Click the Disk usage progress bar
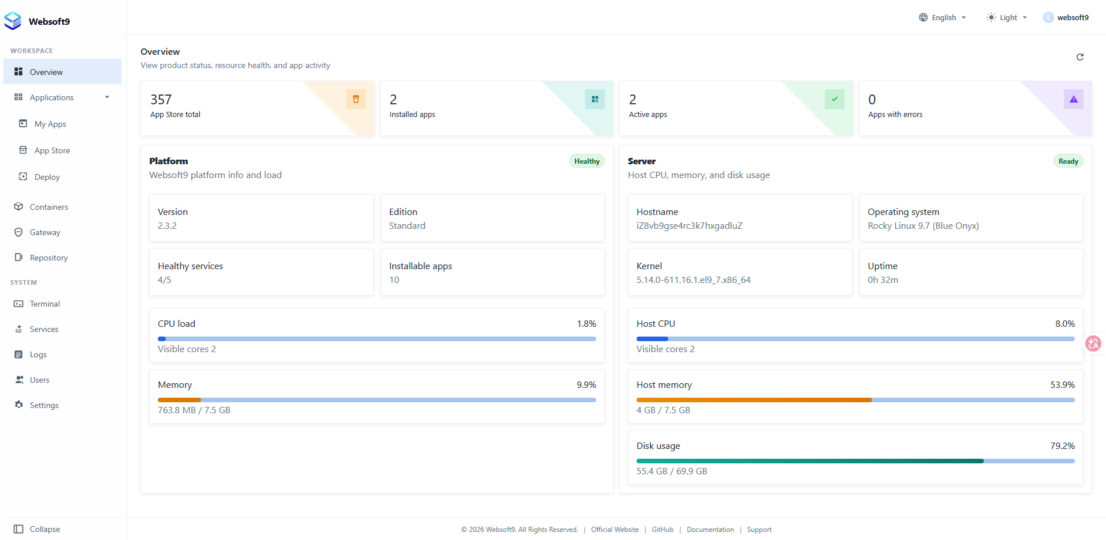Viewport: 1106px width, 540px height. [855, 461]
